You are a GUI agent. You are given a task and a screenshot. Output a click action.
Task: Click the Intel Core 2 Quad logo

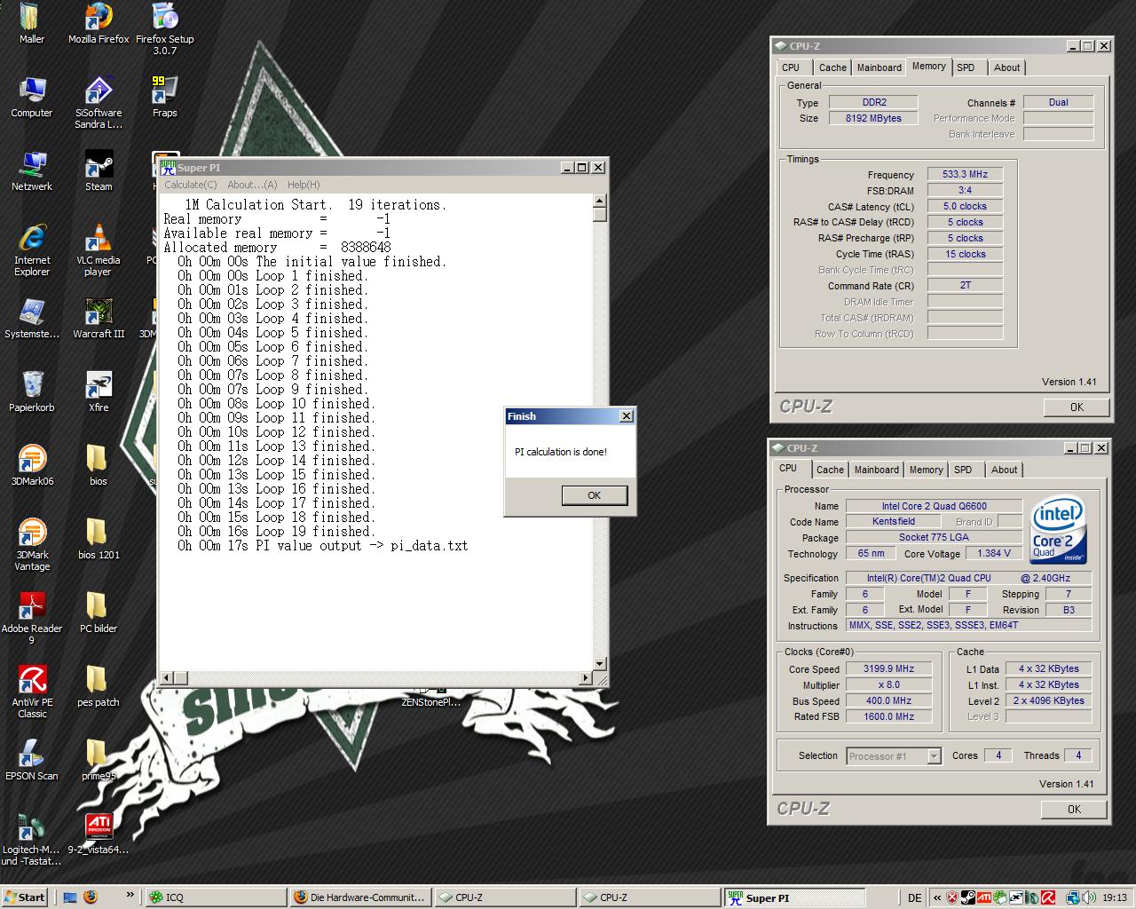tap(1059, 530)
